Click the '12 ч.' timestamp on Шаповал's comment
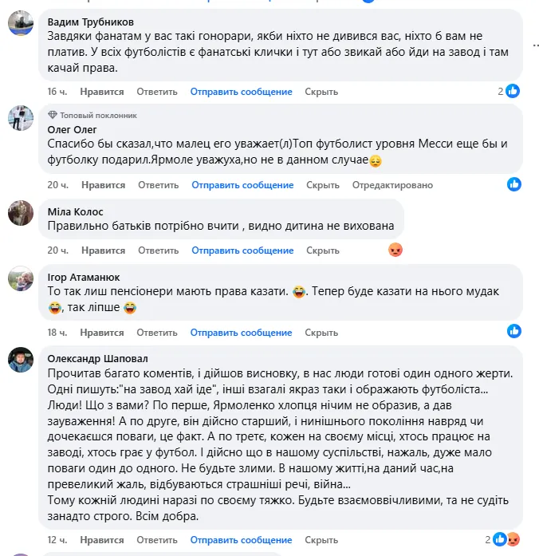This screenshot has height=556, width=539. (x=57, y=540)
